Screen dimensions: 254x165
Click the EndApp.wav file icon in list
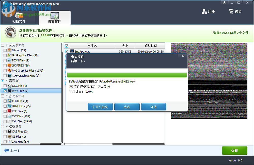coord(73,51)
